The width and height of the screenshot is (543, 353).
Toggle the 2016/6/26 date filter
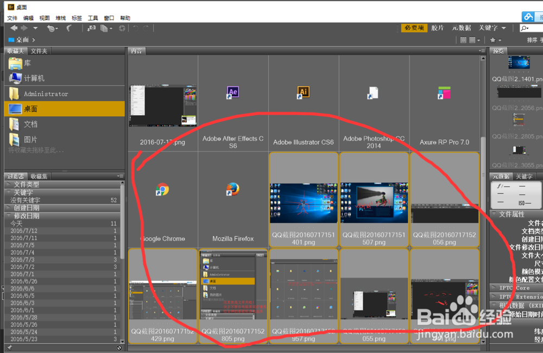[62, 281]
